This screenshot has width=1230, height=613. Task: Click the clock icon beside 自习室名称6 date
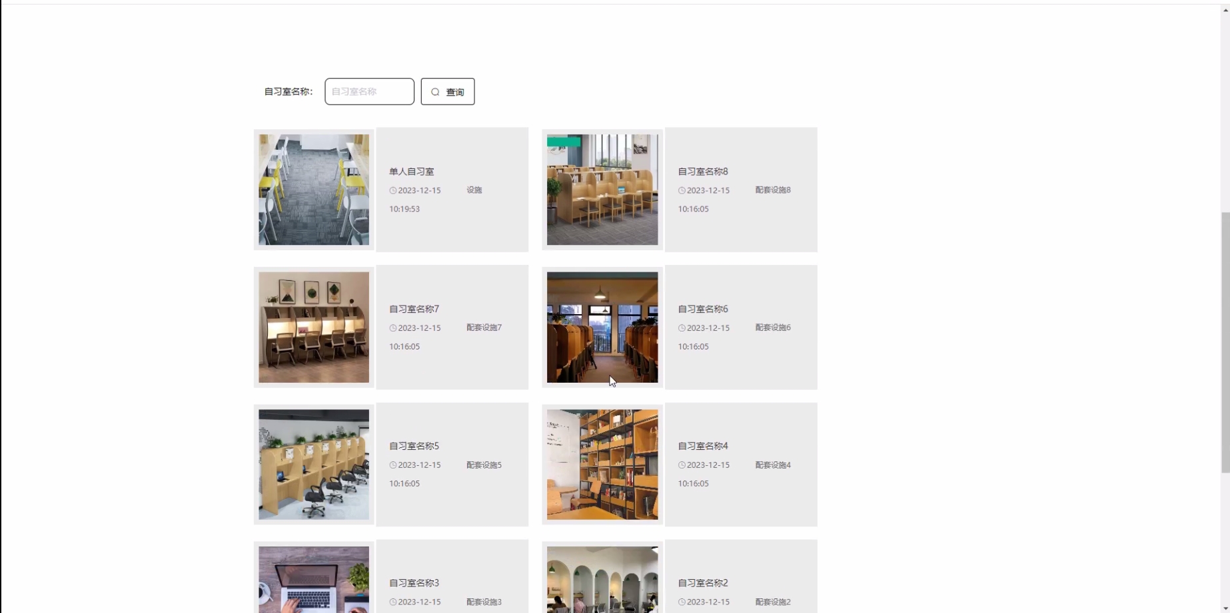(681, 327)
